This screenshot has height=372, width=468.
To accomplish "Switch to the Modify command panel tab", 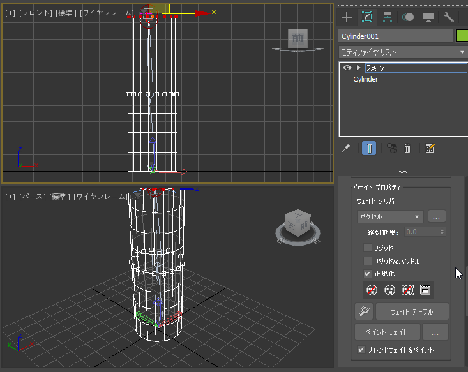I will tap(367, 17).
